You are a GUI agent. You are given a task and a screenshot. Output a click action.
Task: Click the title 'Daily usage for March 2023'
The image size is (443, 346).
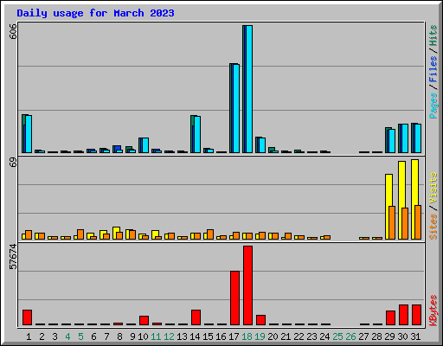pyautogui.click(x=95, y=13)
